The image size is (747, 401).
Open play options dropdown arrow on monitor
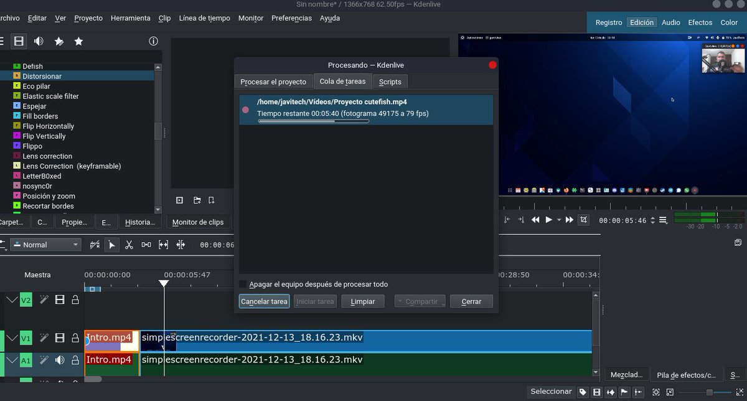[559, 220]
